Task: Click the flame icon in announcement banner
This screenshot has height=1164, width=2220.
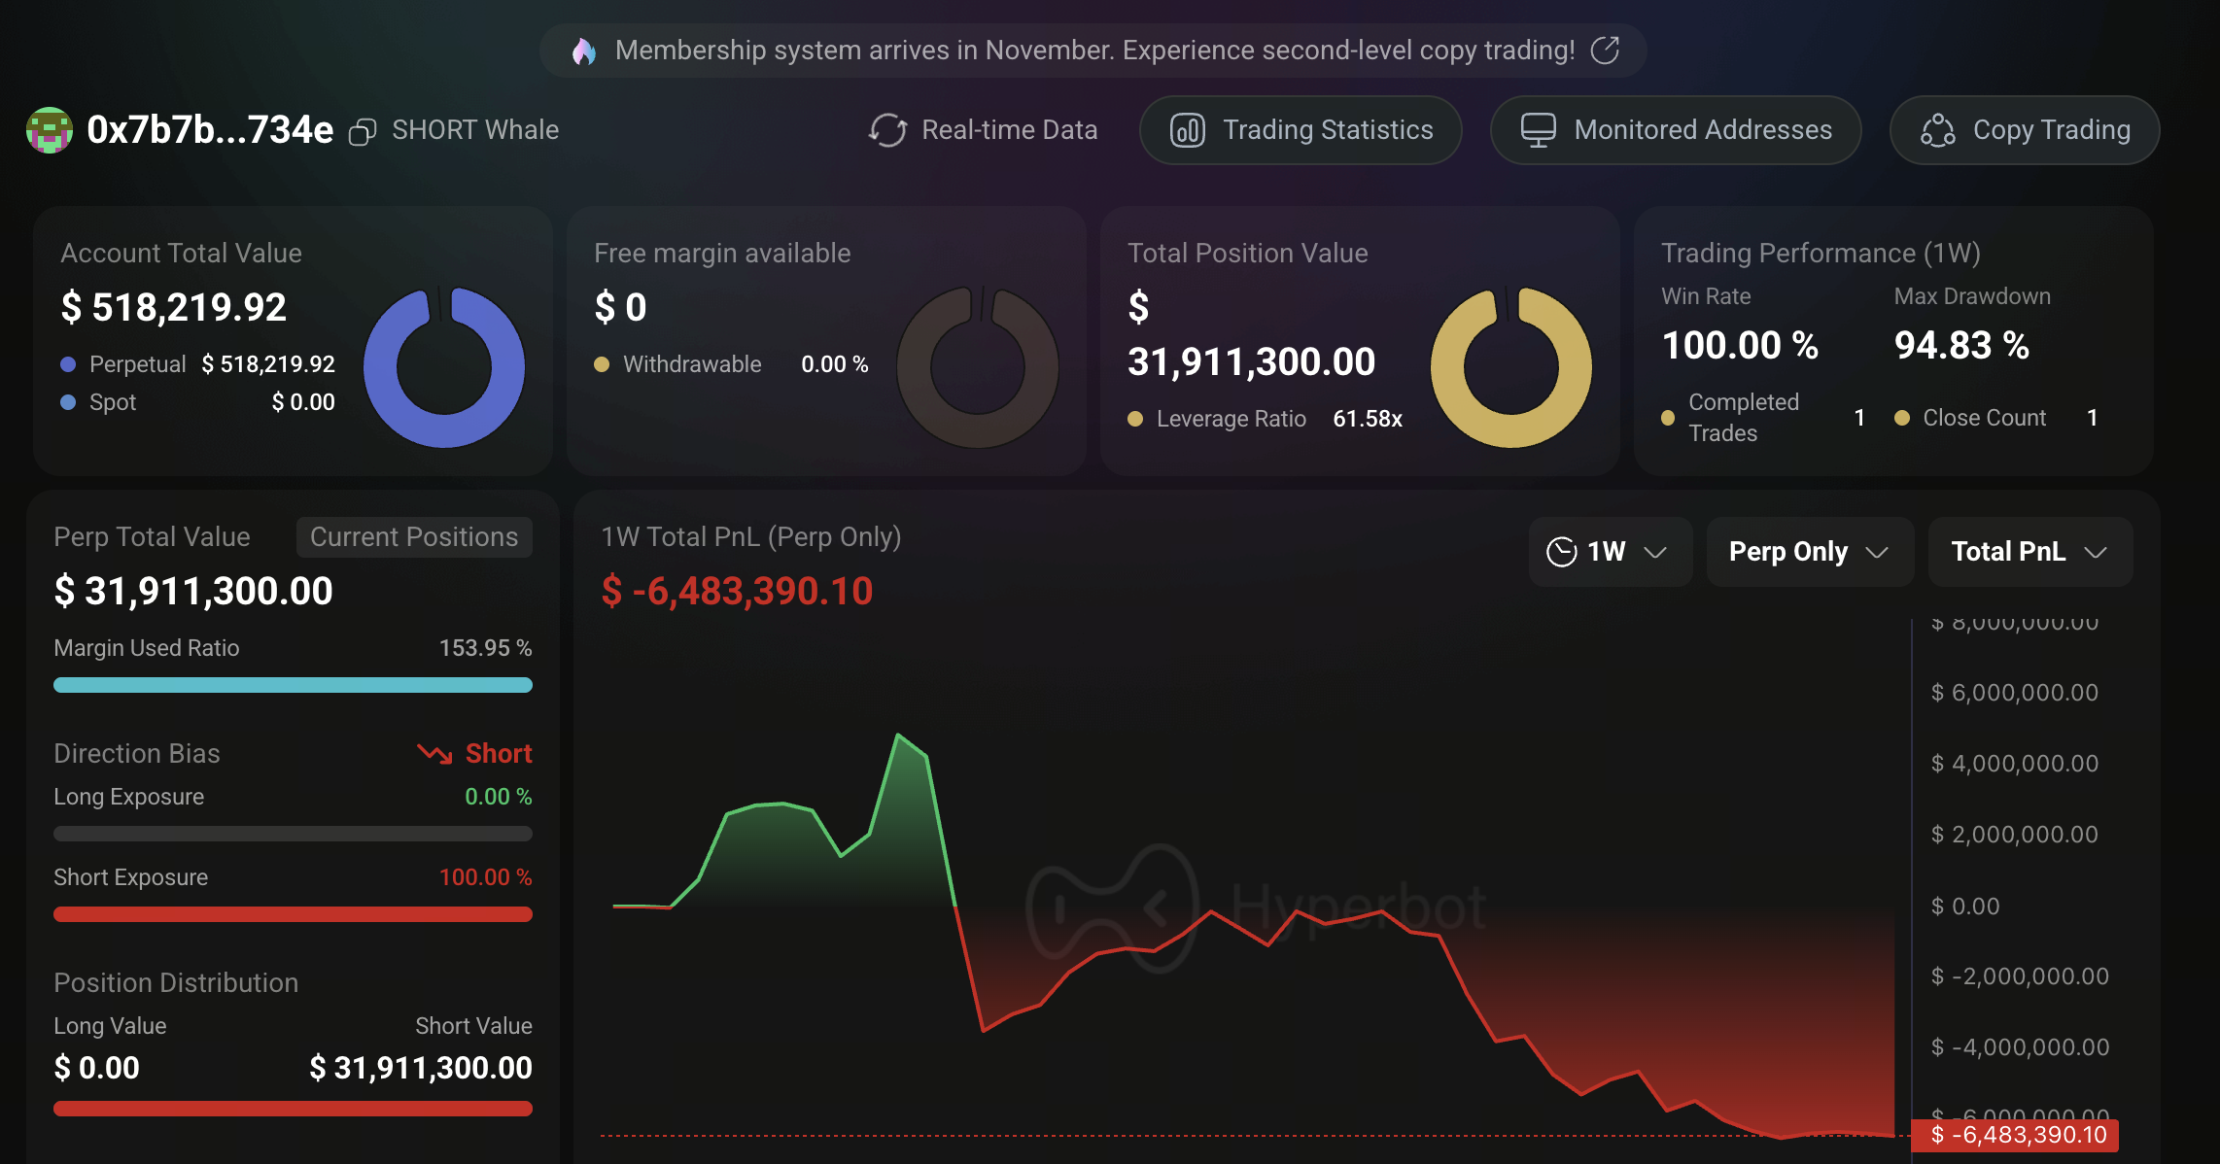Action: tap(584, 51)
